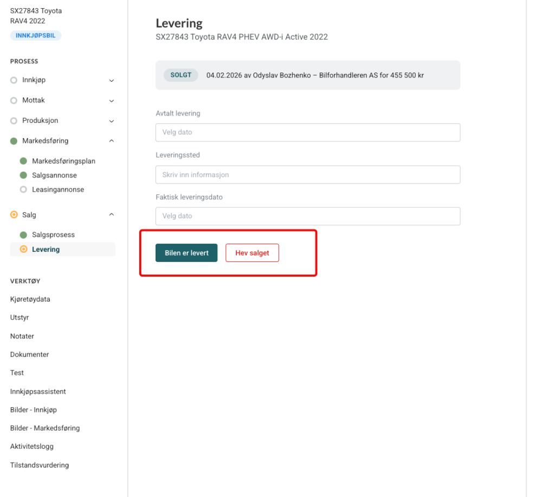The image size is (555, 497).
Task: Expand the Produksjon section chevron
Action: (112, 121)
